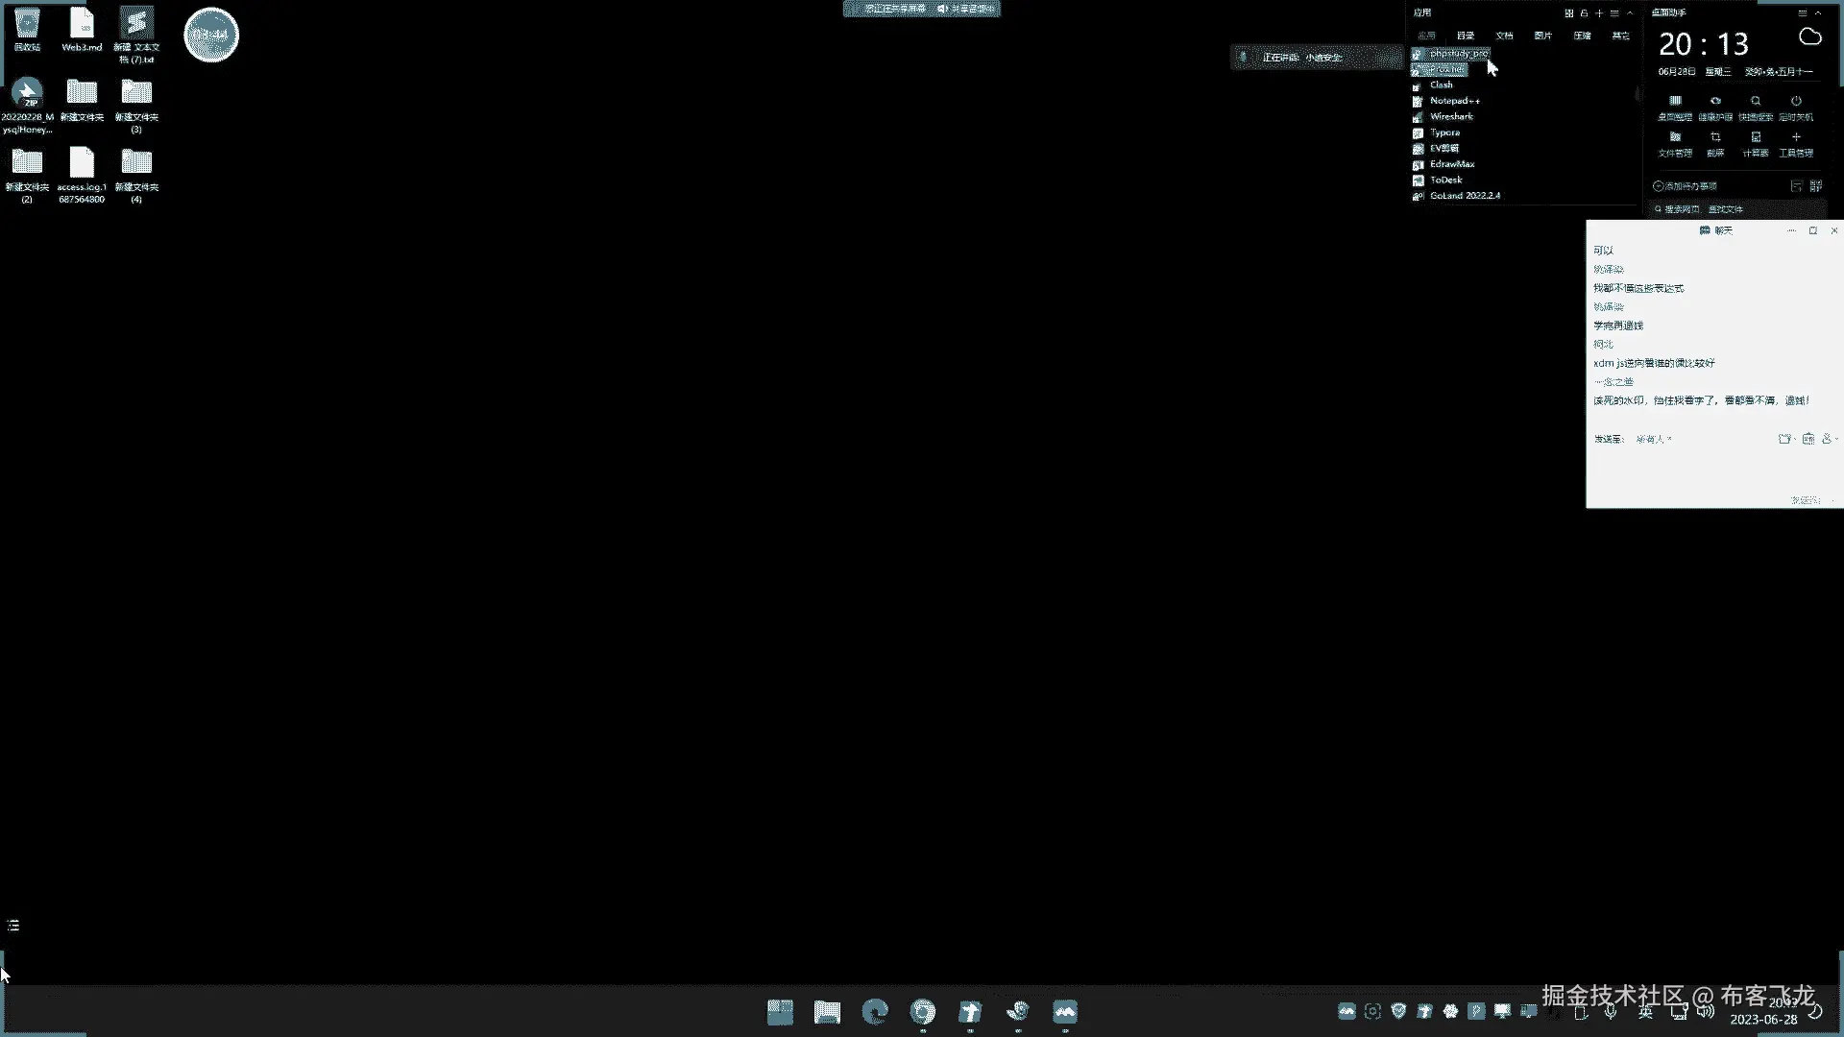The image size is (1844, 1037).
Task: Click the 定时关机 power icon
Action: coord(1795,102)
